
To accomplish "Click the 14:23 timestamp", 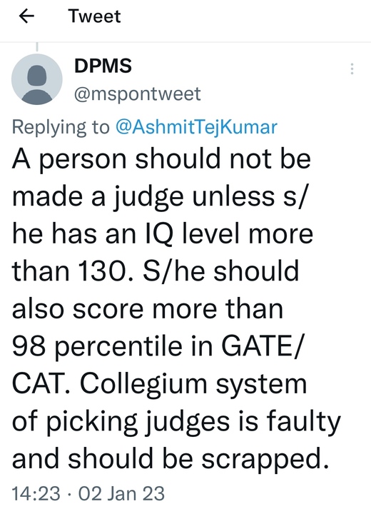I will click(36, 494).
